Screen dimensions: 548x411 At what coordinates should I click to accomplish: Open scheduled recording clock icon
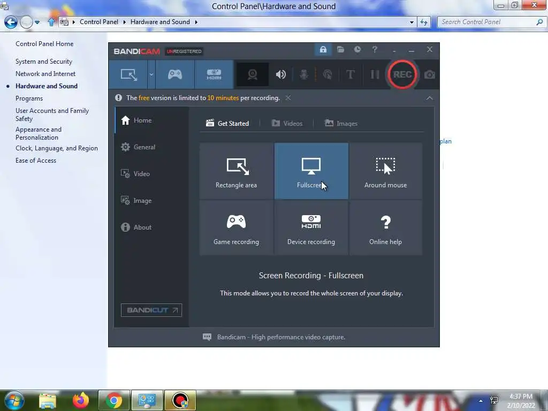357,50
